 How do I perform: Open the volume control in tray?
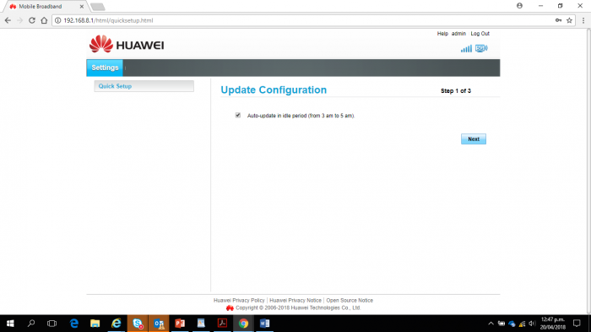532,324
